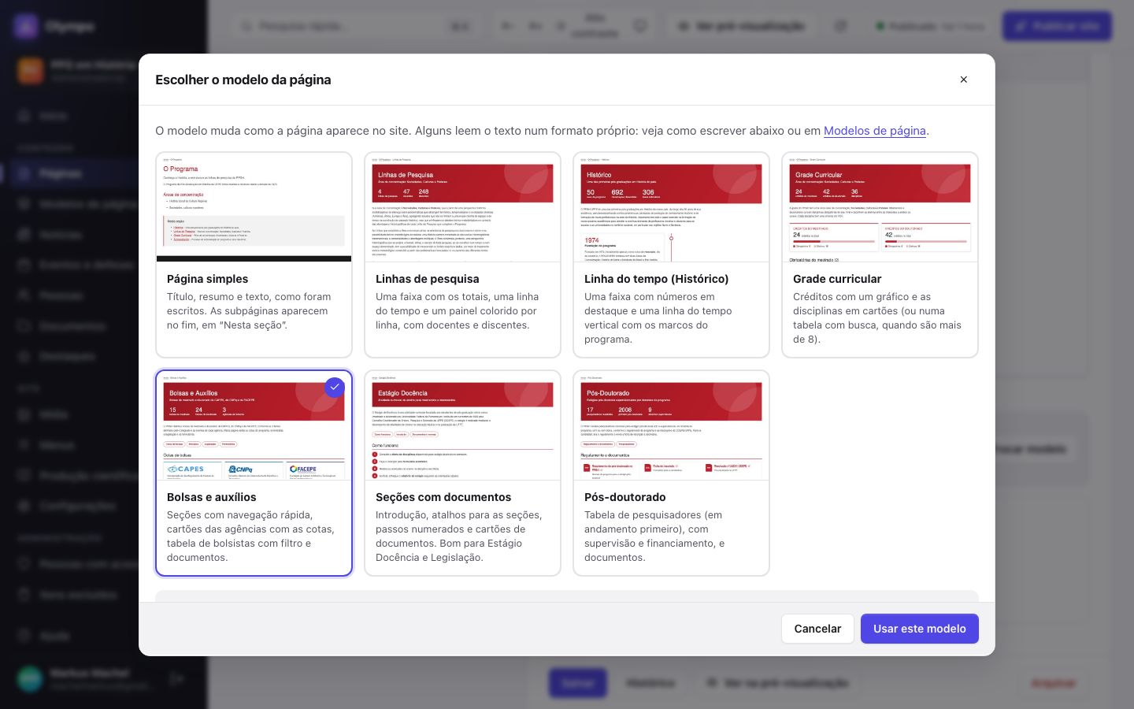1134x709 pixels.
Task: Click the "Grade curricular" card title
Action: tap(837, 279)
